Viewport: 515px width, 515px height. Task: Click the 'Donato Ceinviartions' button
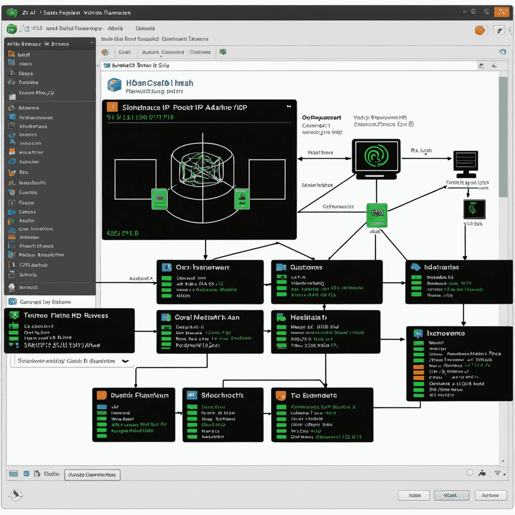[92, 475]
